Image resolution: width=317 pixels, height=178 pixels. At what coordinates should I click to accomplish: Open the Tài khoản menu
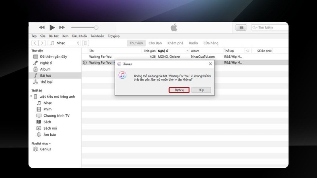97,36
